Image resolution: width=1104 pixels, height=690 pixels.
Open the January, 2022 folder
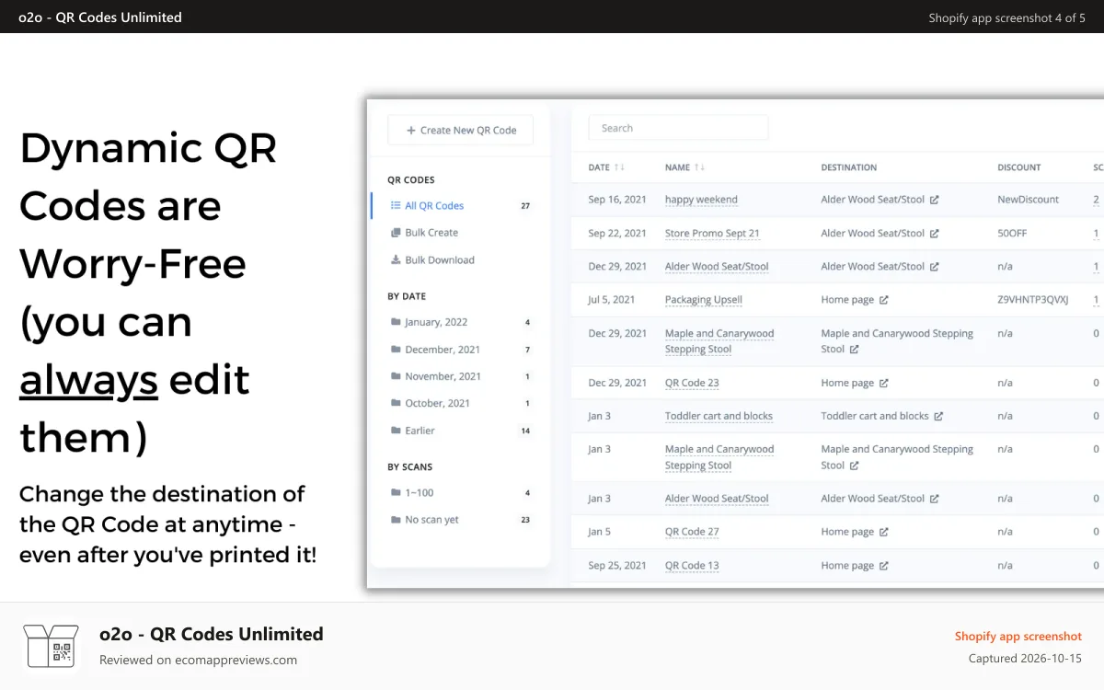pyautogui.click(x=436, y=322)
